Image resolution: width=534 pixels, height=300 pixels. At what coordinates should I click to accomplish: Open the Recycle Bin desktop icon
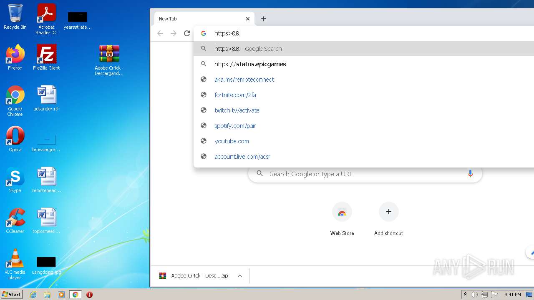tap(15, 17)
